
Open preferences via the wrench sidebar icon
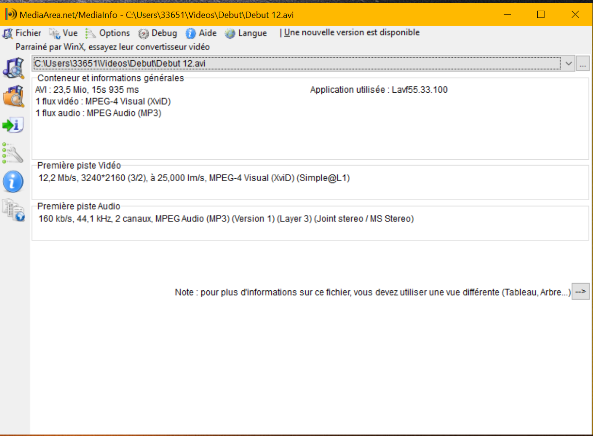(x=13, y=153)
